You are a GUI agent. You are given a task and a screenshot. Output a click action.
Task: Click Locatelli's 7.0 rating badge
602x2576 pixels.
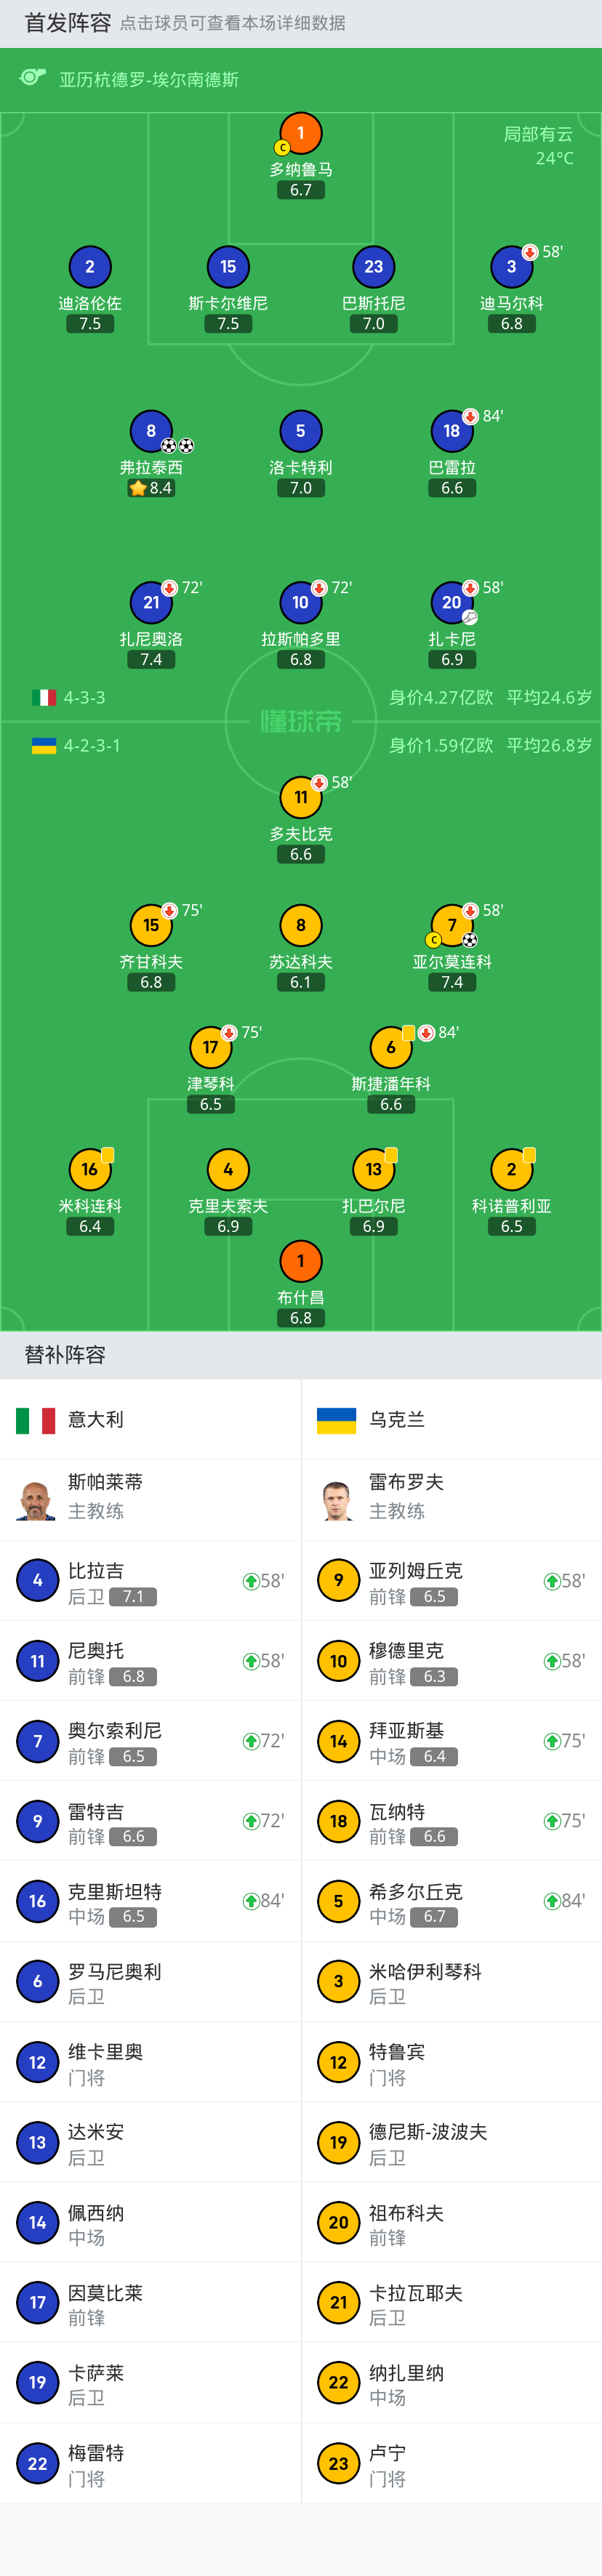[x=301, y=488]
